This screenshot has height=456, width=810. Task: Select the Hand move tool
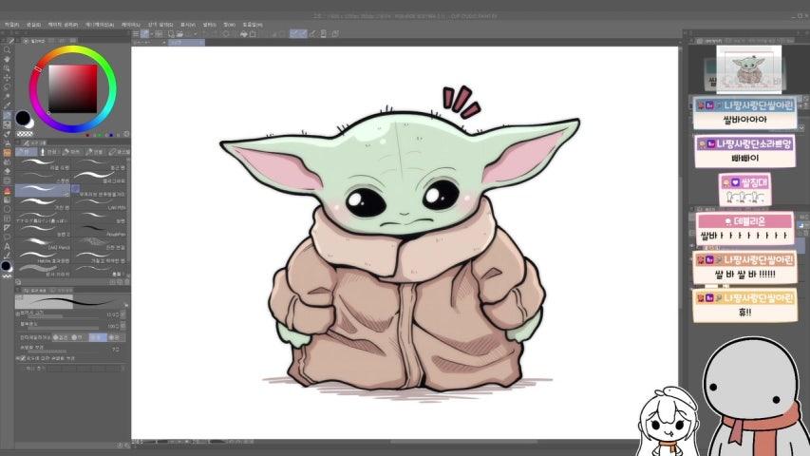tap(7, 60)
